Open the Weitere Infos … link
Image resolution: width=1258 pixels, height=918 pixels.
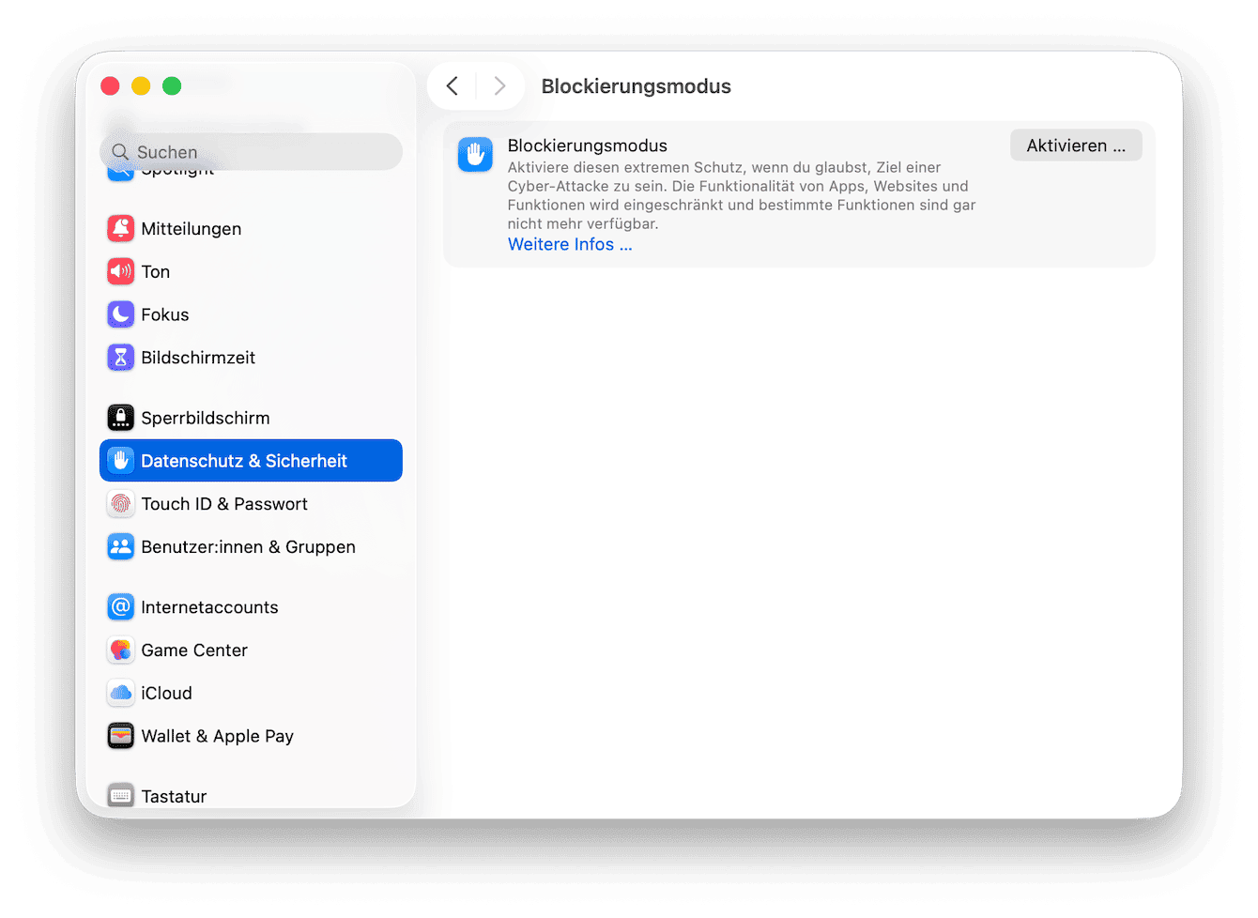(570, 244)
